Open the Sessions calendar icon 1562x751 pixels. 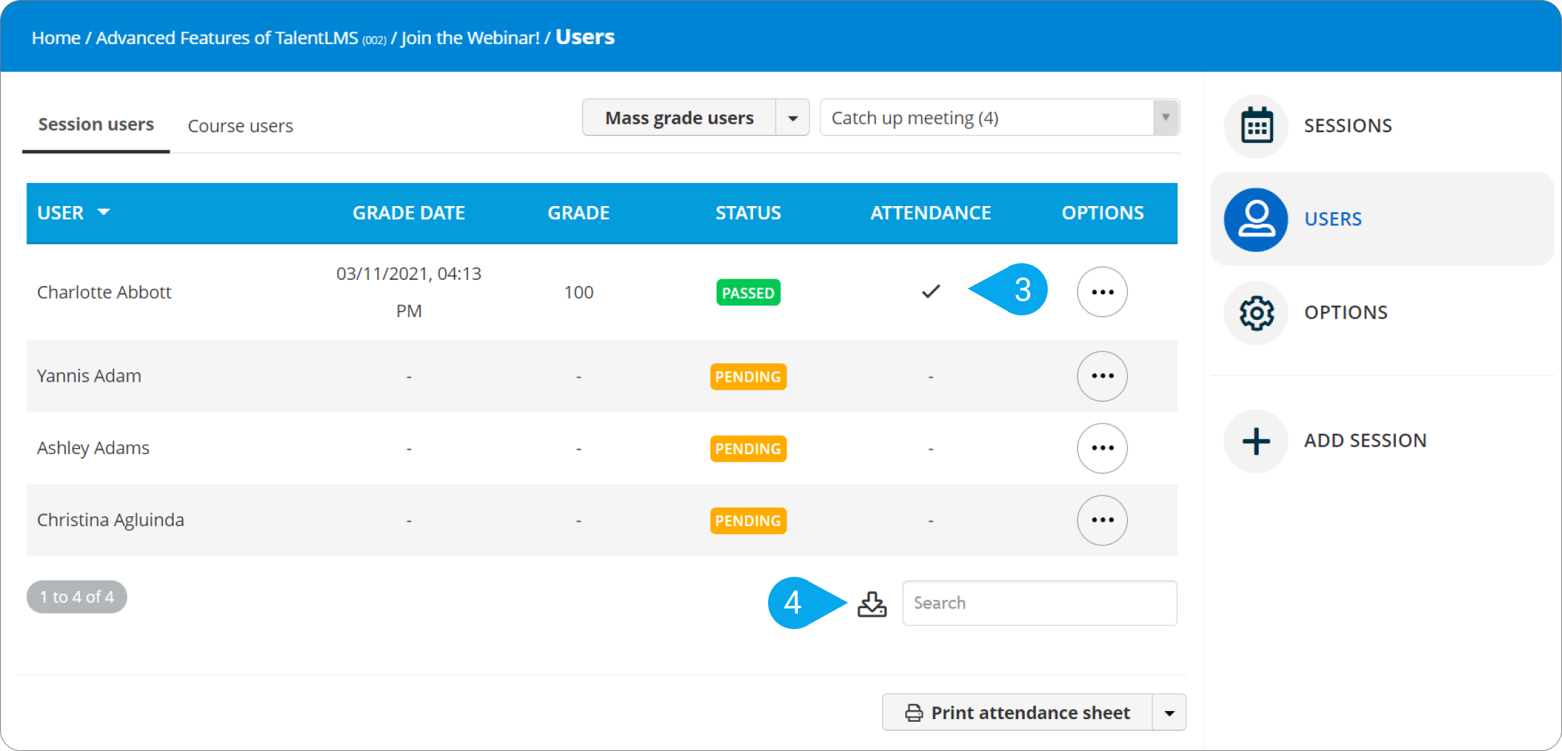click(x=1256, y=126)
